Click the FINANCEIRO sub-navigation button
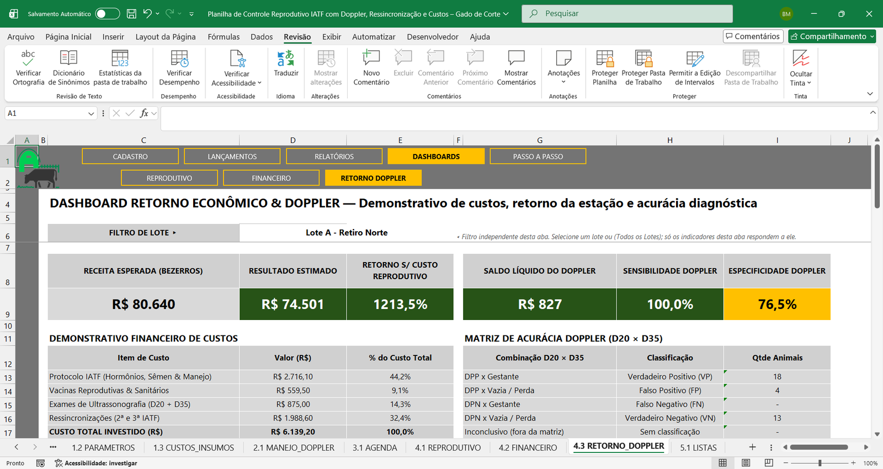The height and width of the screenshot is (469, 883). (271, 178)
